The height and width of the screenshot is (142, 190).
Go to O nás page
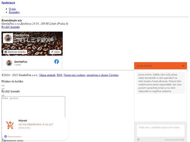coord(12,9)
